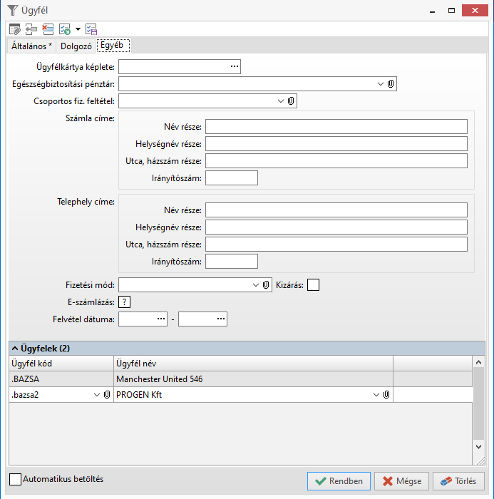The height and width of the screenshot is (499, 494).
Task: Click the paperclip icon in Egészségbiztosítási pénztár
Action: (x=391, y=83)
